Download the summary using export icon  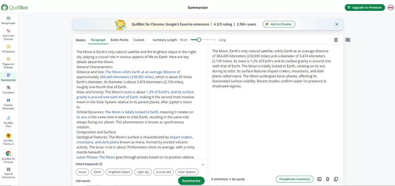[x=328, y=179]
